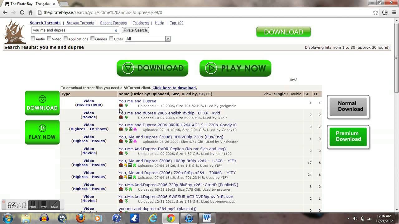399x224 pixels.
Task: Open the Search Torrents tab
Action: [x=45, y=23]
